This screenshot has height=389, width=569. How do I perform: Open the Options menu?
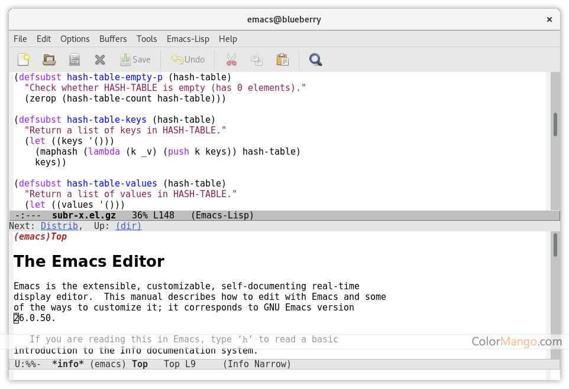(x=75, y=39)
